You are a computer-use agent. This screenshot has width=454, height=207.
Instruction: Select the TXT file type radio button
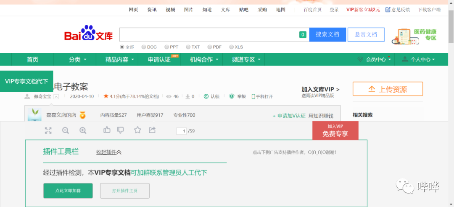coord(188,47)
